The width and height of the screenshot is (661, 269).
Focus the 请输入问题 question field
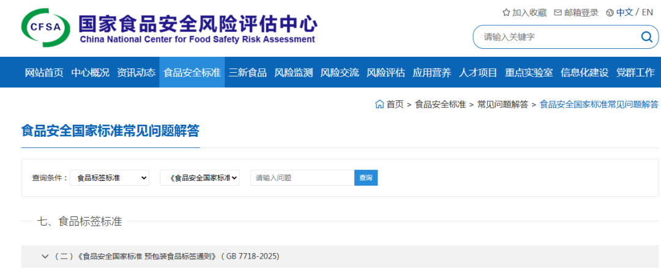click(302, 178)
